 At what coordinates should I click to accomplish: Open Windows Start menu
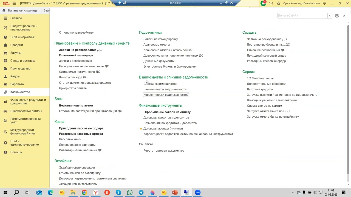pyautogui.click(x=5, y=193)
